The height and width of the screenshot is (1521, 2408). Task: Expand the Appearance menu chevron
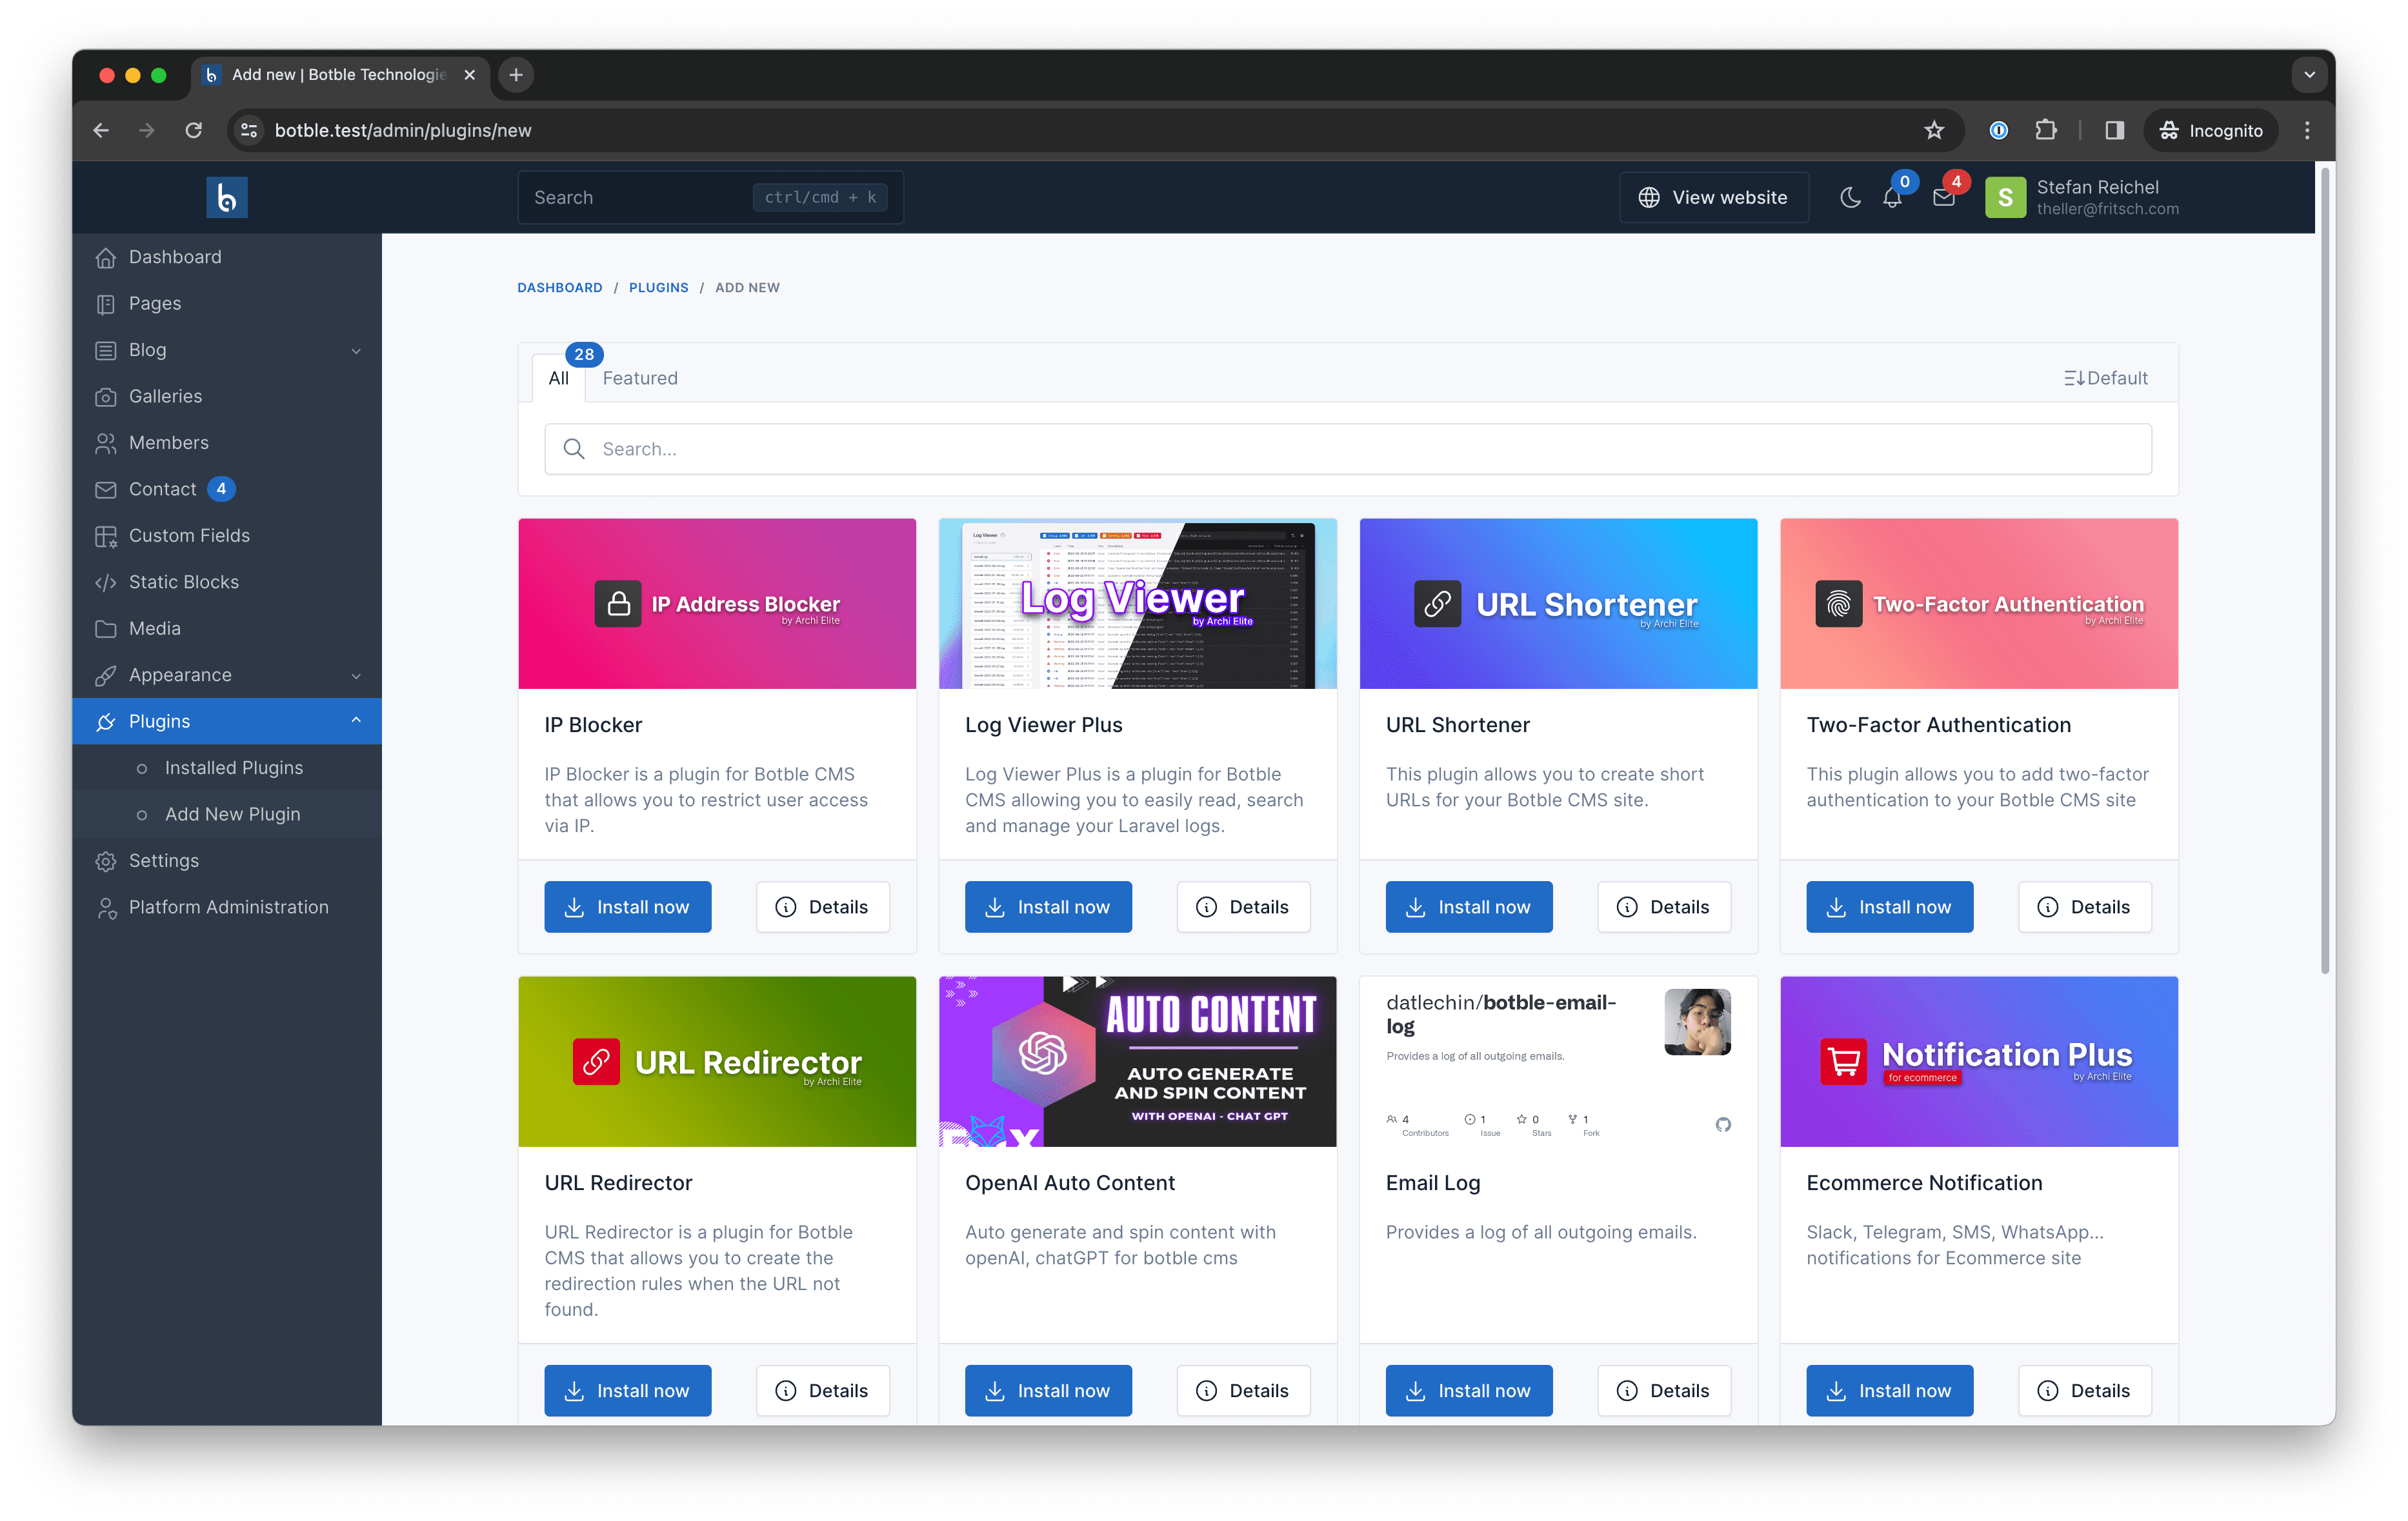pos(356,675)
